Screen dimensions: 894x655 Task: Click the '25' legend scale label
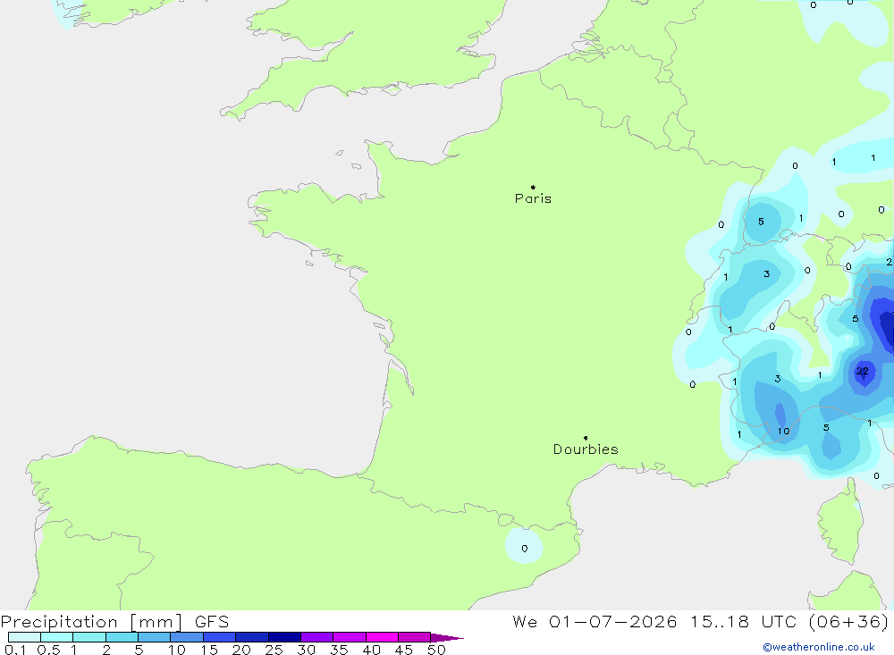click(274, 650)
